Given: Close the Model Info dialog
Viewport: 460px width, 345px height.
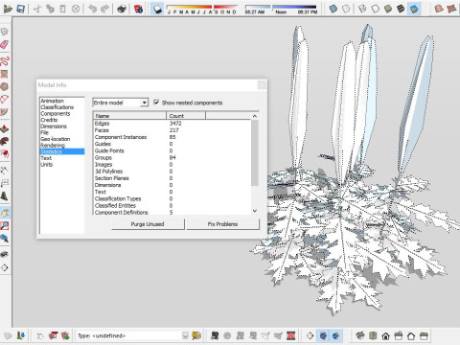Looking at the screenshot, I should point(262,85).
